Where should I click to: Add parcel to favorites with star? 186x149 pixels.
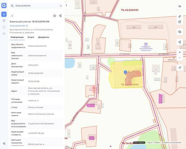(55, 16)
